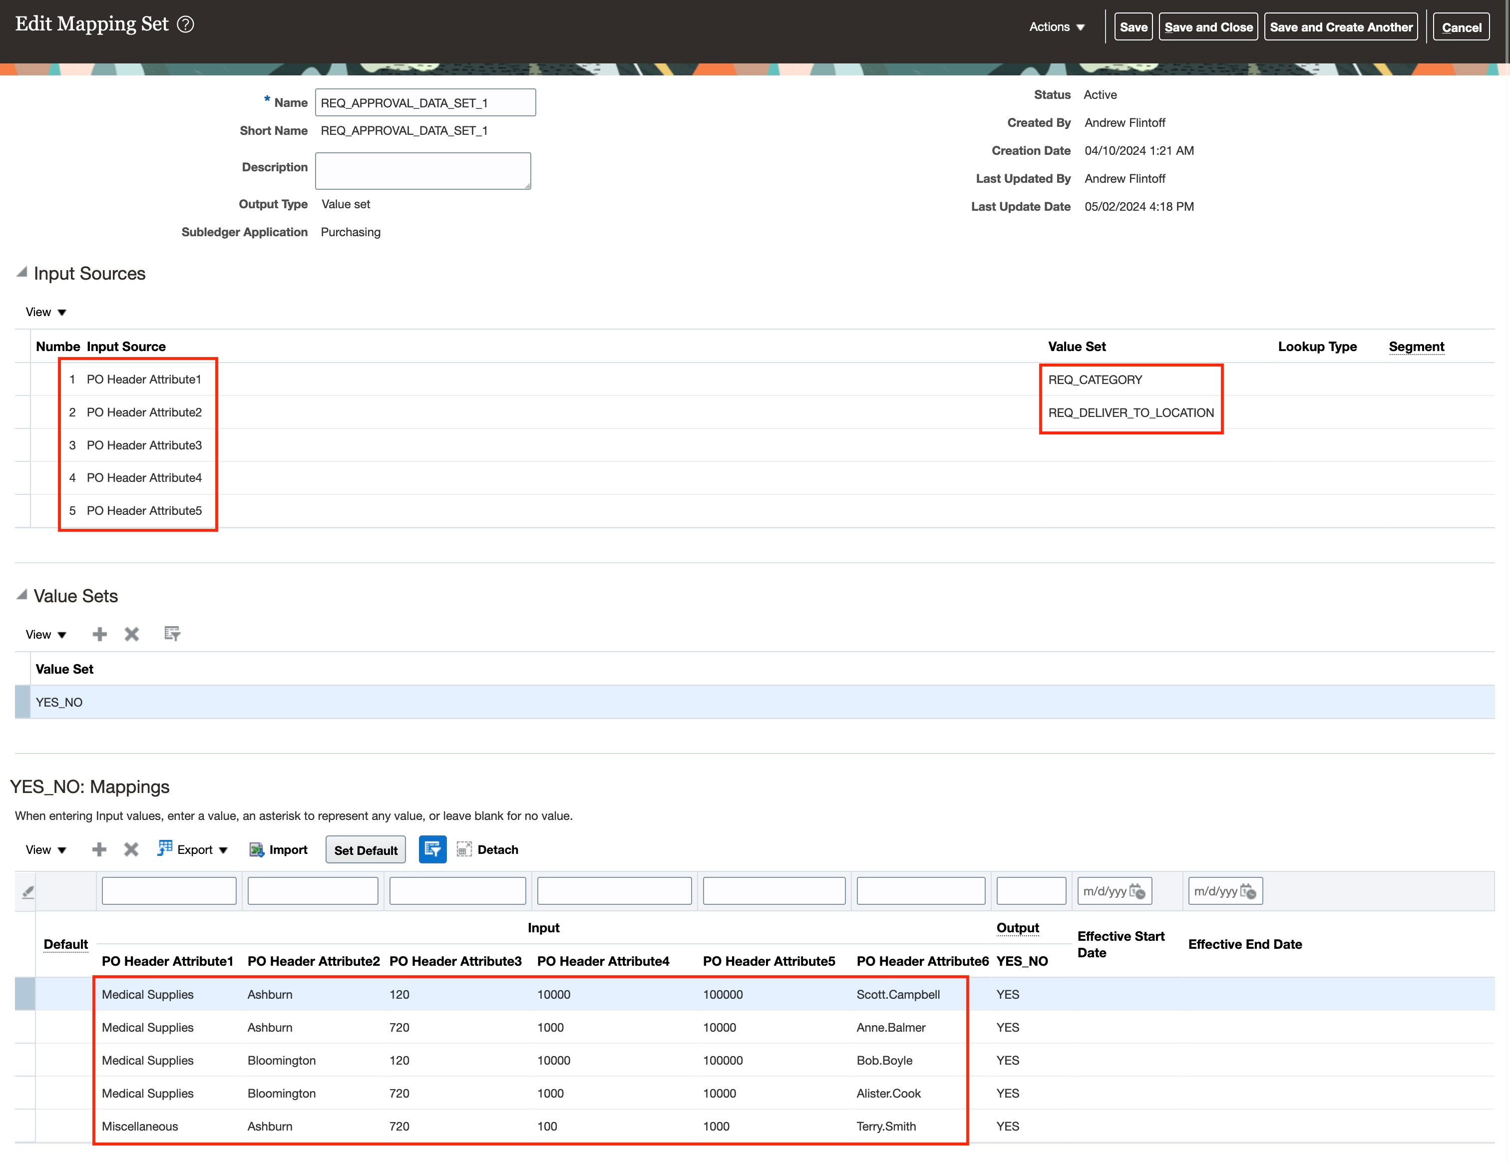The width and height of the screenshot is (1510, 1165).
Task: Delete the selected Value Sets row
Action: [x=131, y=634]
